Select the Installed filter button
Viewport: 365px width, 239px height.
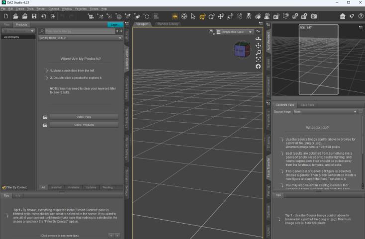tap(56, 187)
